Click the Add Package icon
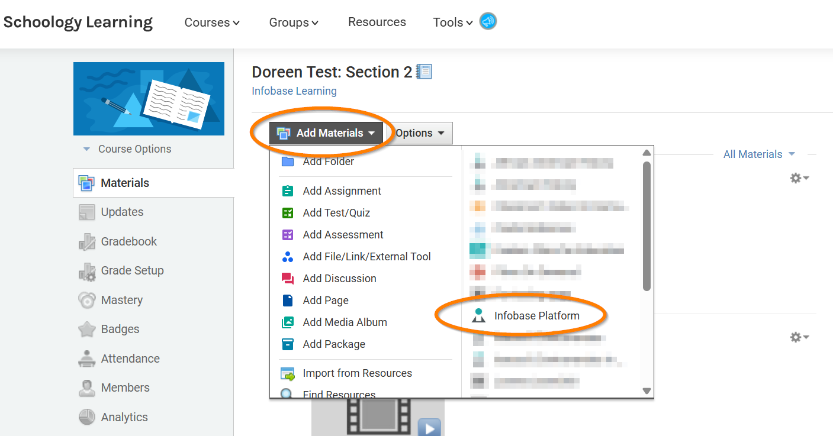 [x=288, y=344]
